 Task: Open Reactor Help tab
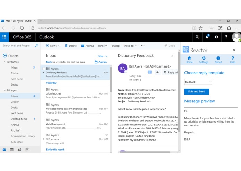coord(233,60)
